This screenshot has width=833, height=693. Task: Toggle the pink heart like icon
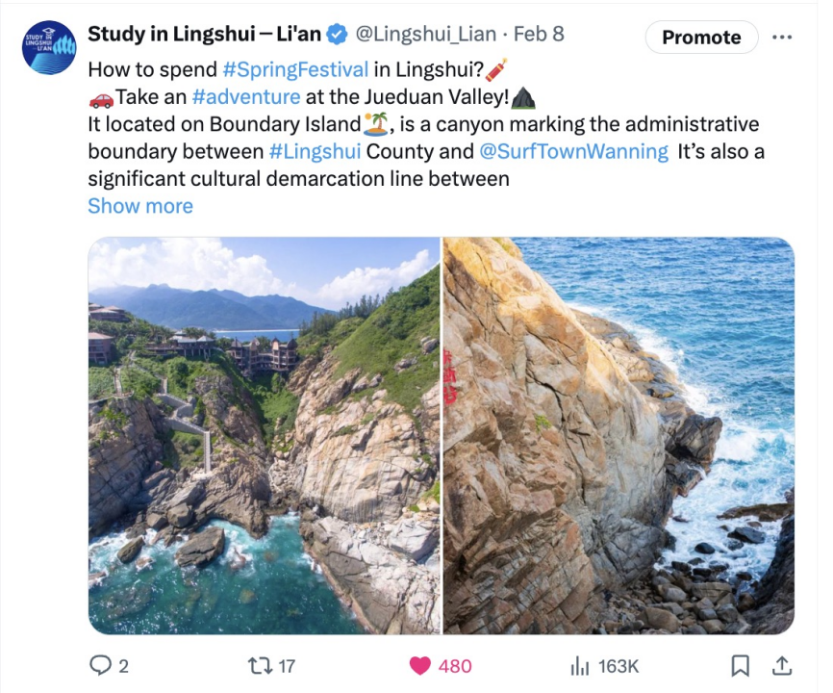tap(420, 666)
